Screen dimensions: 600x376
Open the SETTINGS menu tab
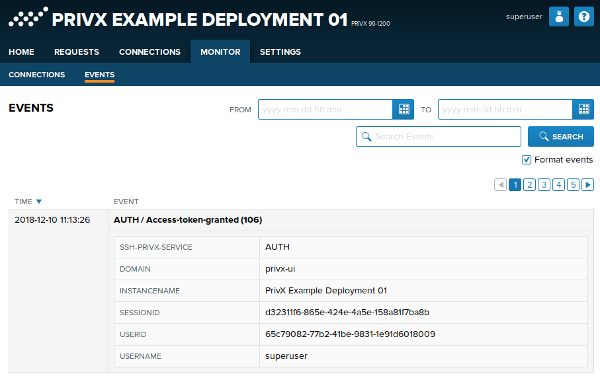[280, 52]
